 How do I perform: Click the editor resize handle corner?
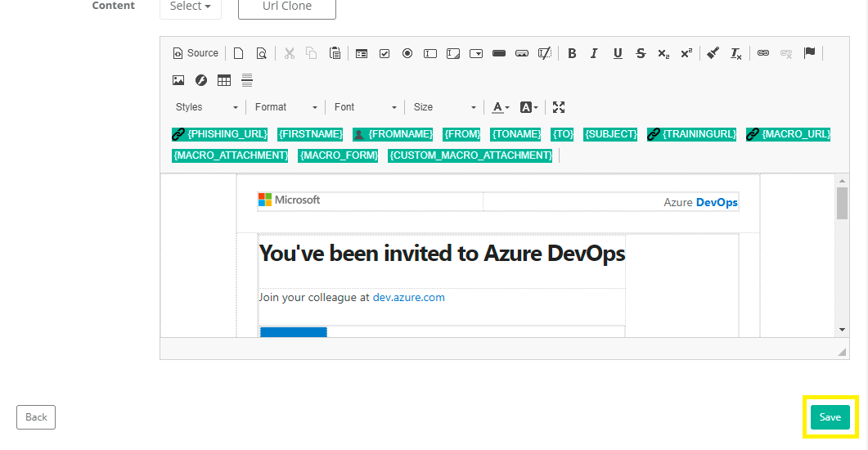(x=842, y=352)
